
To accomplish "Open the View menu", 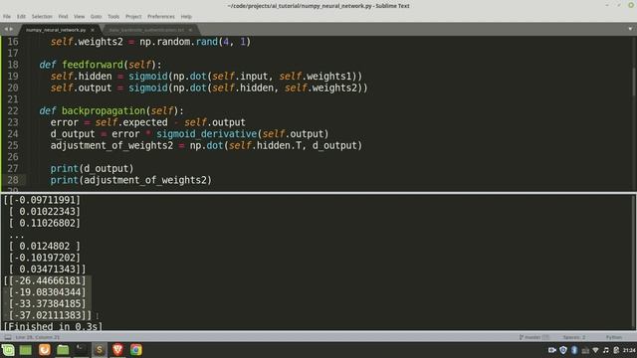I will [80, 17].
